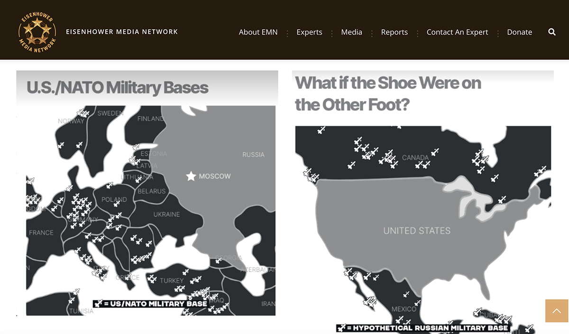Click the Eisenhower Media Network site title
The image size is (569, 334).
pos(122,32)
